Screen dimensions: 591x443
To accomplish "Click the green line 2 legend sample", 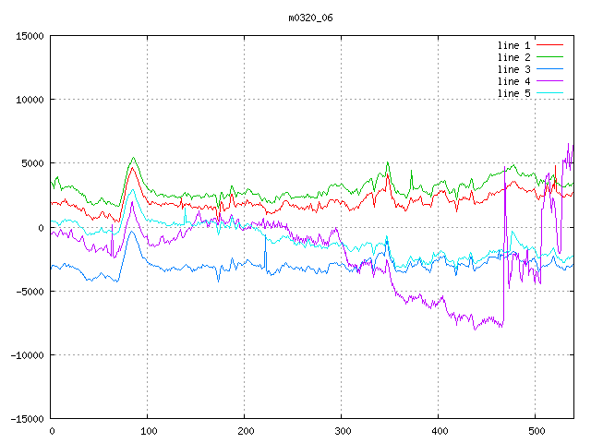I will click(x=549, y=57).
